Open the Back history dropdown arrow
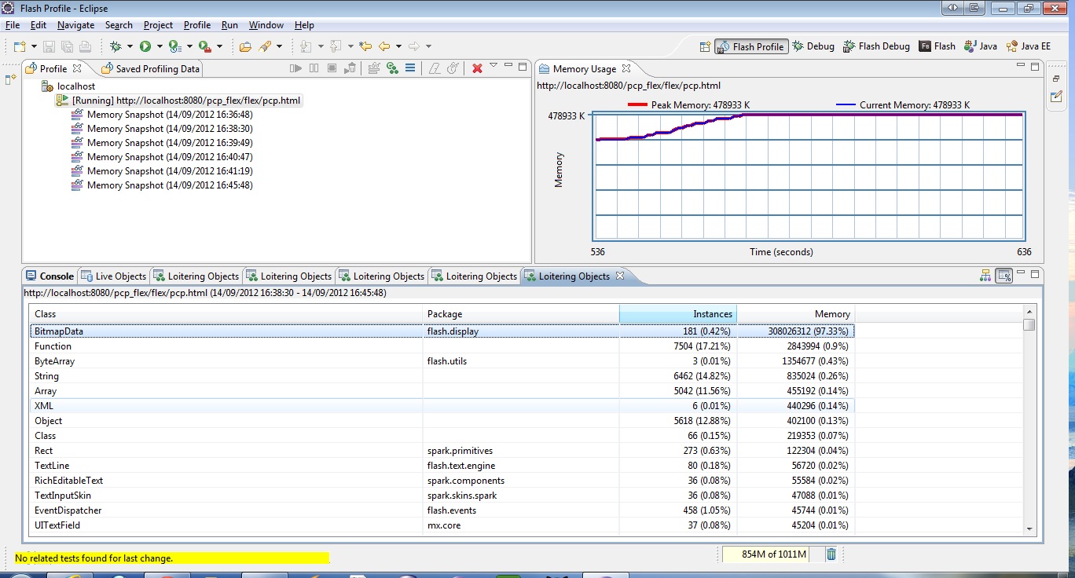The image size is (1075, 578). click(x=398, y=46)
